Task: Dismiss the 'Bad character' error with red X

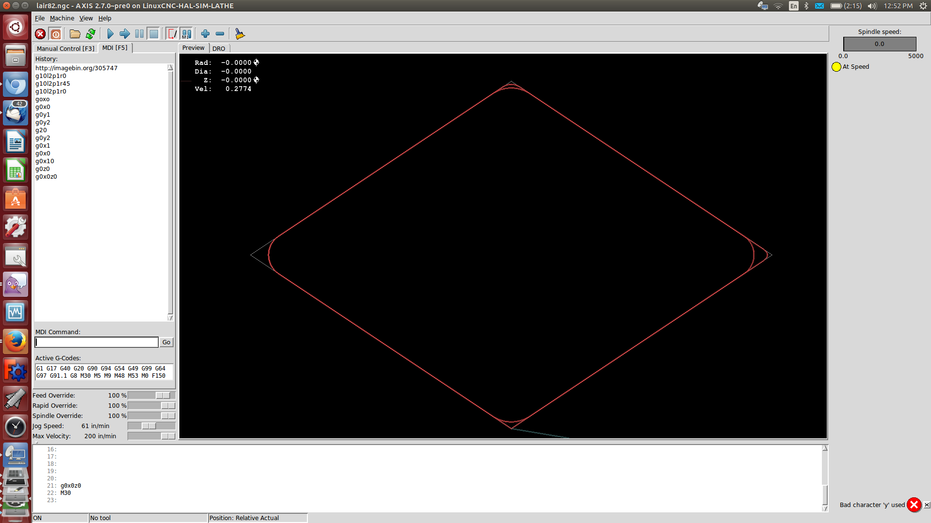Action: pos(914,505)
